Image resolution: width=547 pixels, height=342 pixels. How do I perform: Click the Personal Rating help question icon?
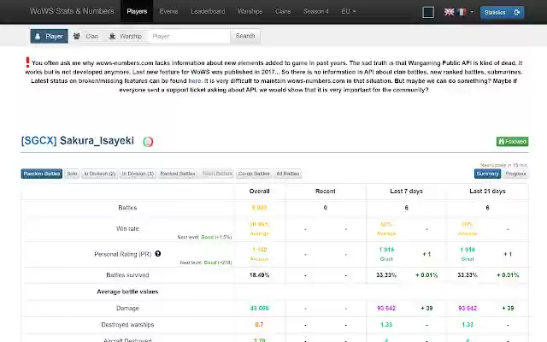point(157,254)
